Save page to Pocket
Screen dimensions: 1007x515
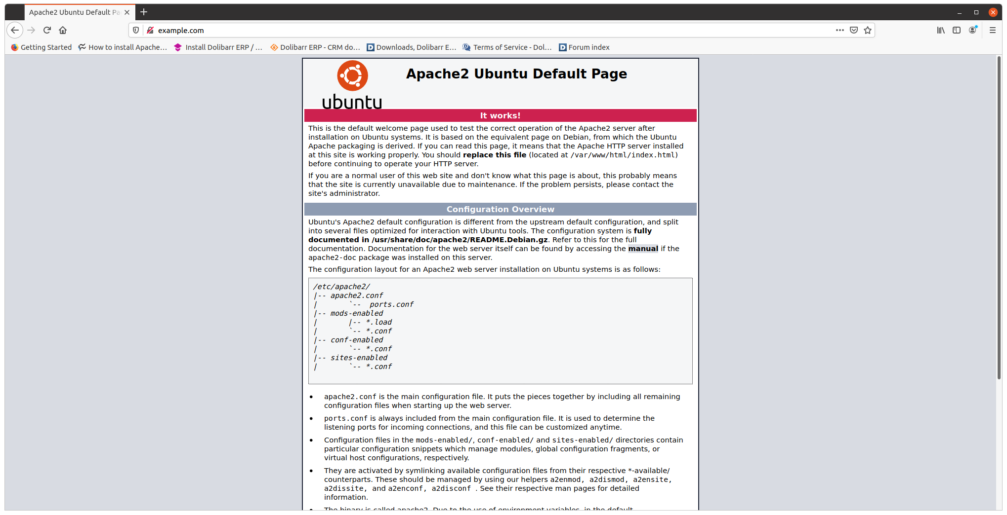point(853,30)
